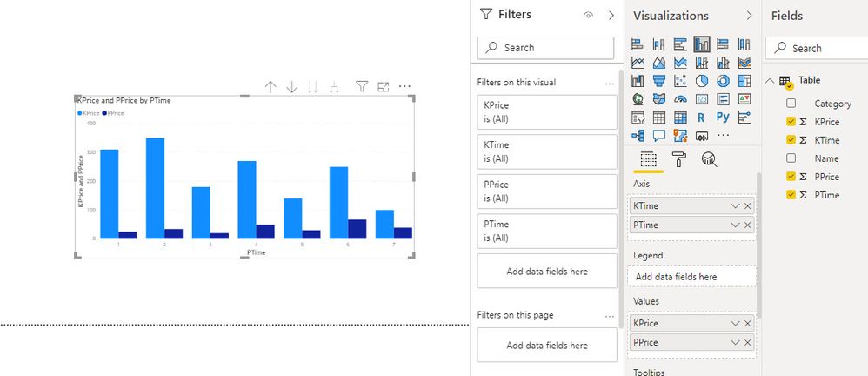Image resolution: width=868 pixels, height=376 pixels.
Task: Click the drill up arrow above the chart
Action: click(x=270, y=86)
